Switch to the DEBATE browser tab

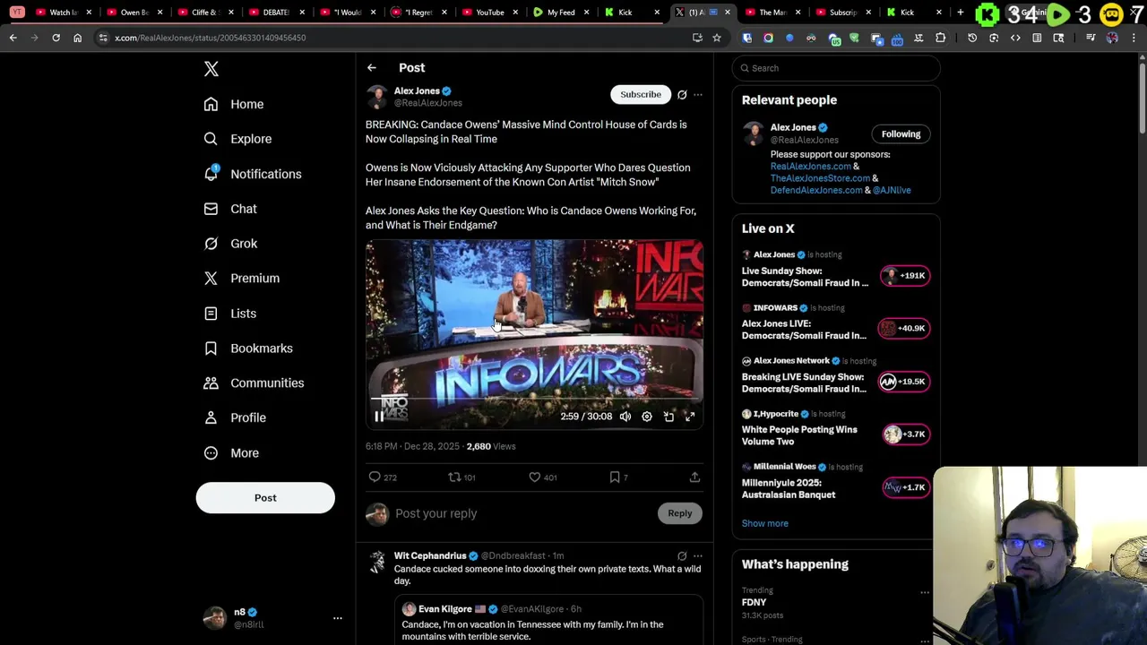point(276,13)
